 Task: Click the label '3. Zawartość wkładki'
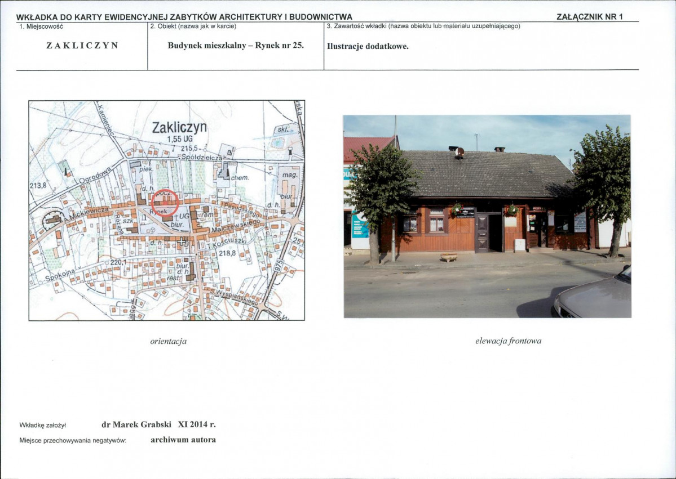(x=356, y=26)
